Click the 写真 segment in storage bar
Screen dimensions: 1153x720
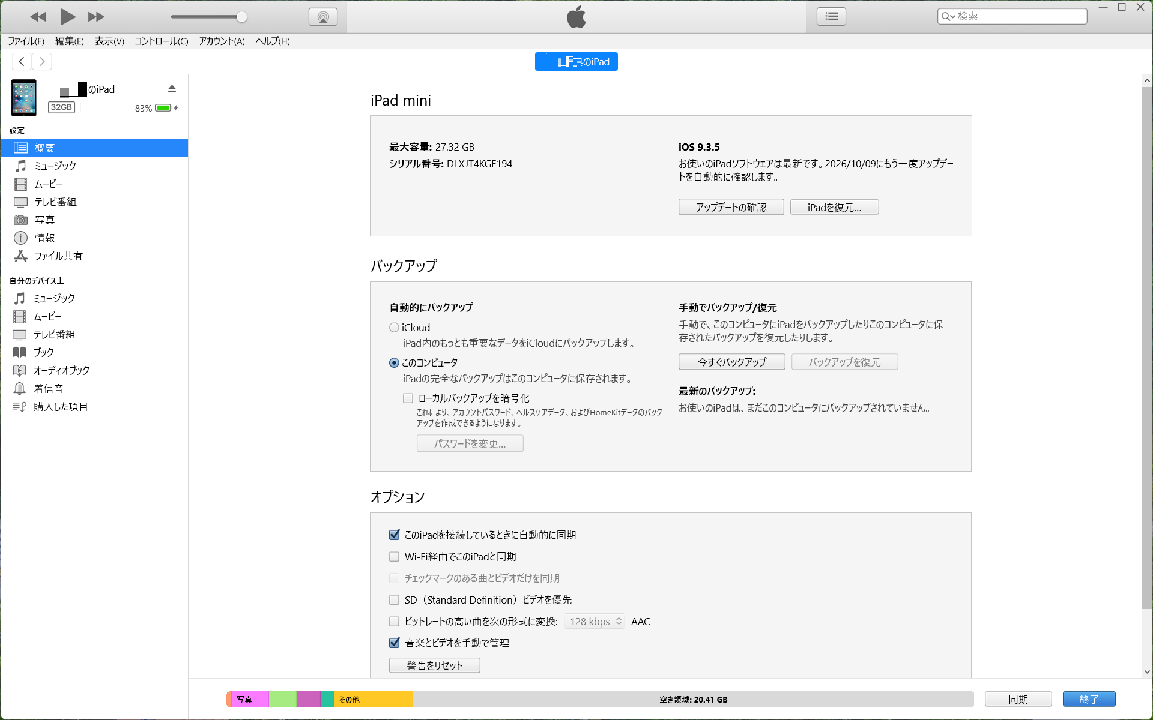pyautogui.click(x=250, y=699)
